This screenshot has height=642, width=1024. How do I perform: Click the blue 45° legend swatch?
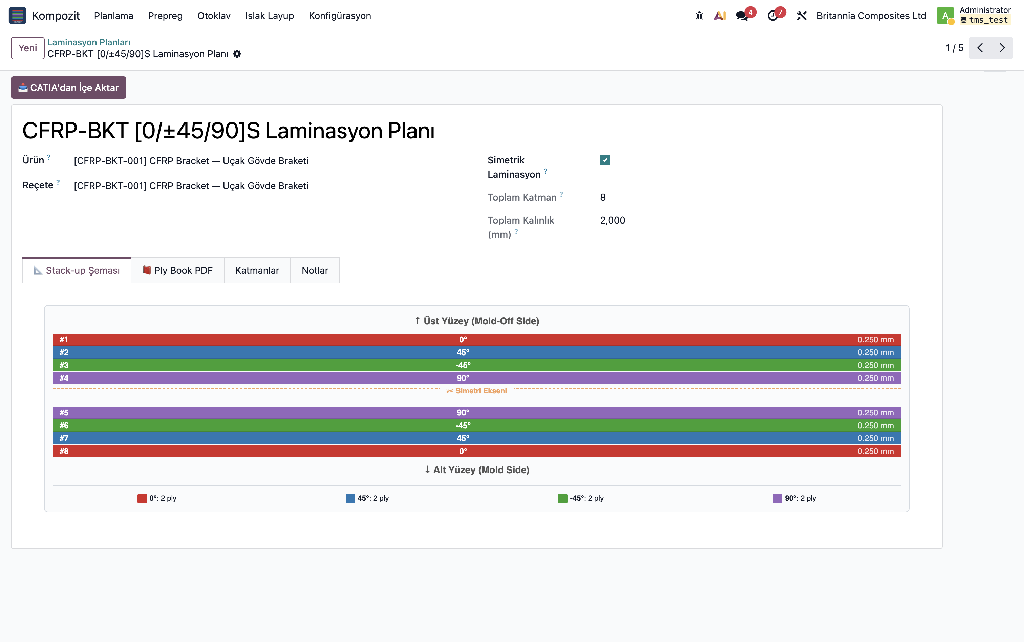coord(350,498)
